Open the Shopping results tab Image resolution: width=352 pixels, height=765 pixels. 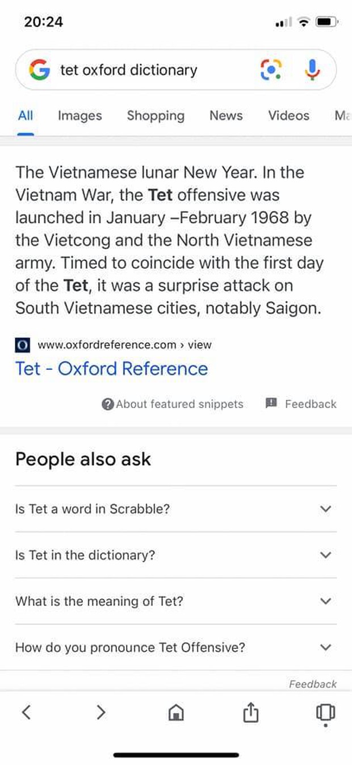[156, 116]
